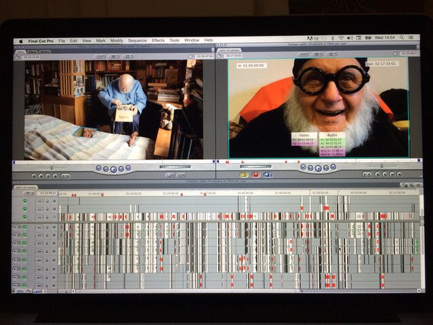Go to next edit in Canvas
433x325 pixels.
(333, 166)
